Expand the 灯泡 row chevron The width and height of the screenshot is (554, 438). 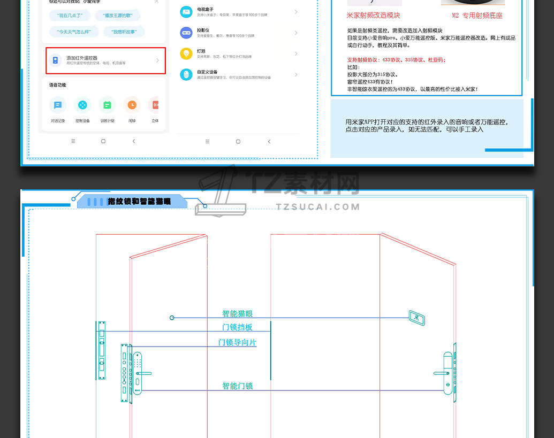(296, 53)
